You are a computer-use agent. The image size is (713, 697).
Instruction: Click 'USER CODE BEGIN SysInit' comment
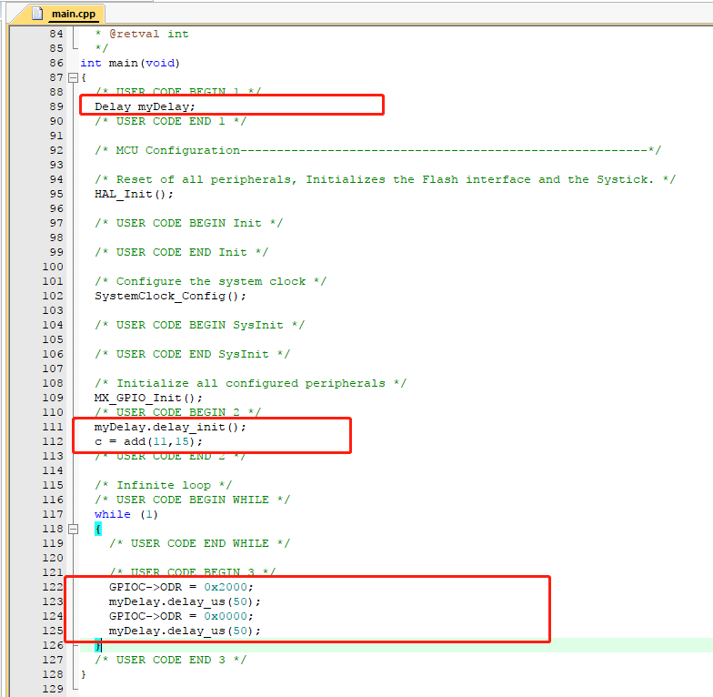point(200,326)
